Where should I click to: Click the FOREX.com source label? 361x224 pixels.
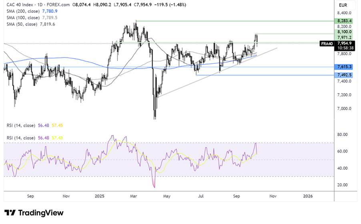[60, 5]
